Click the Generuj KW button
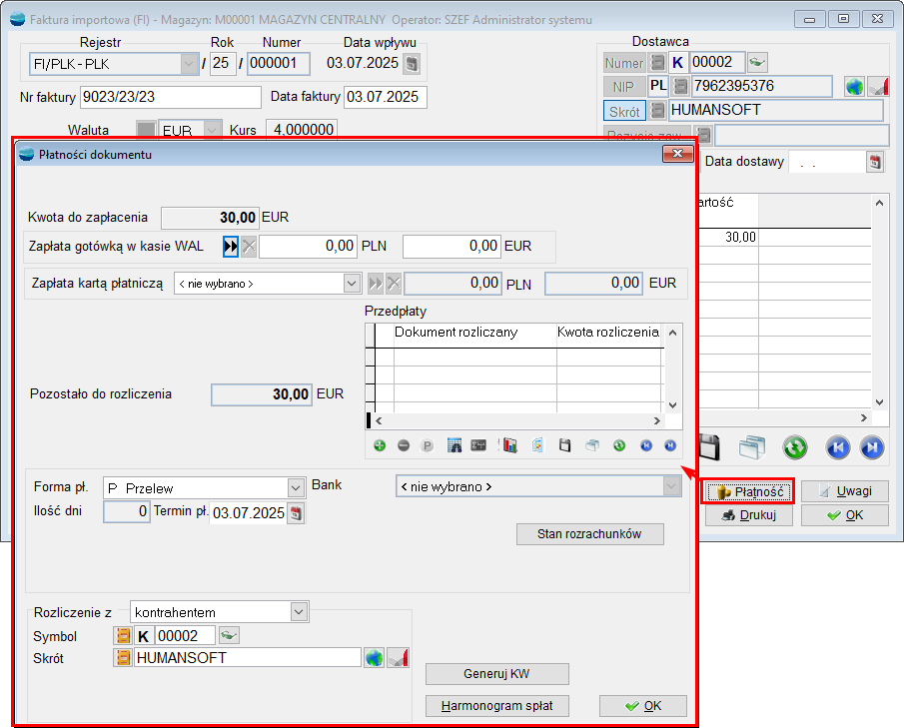904x728 pixels. [x=497, y=674]
